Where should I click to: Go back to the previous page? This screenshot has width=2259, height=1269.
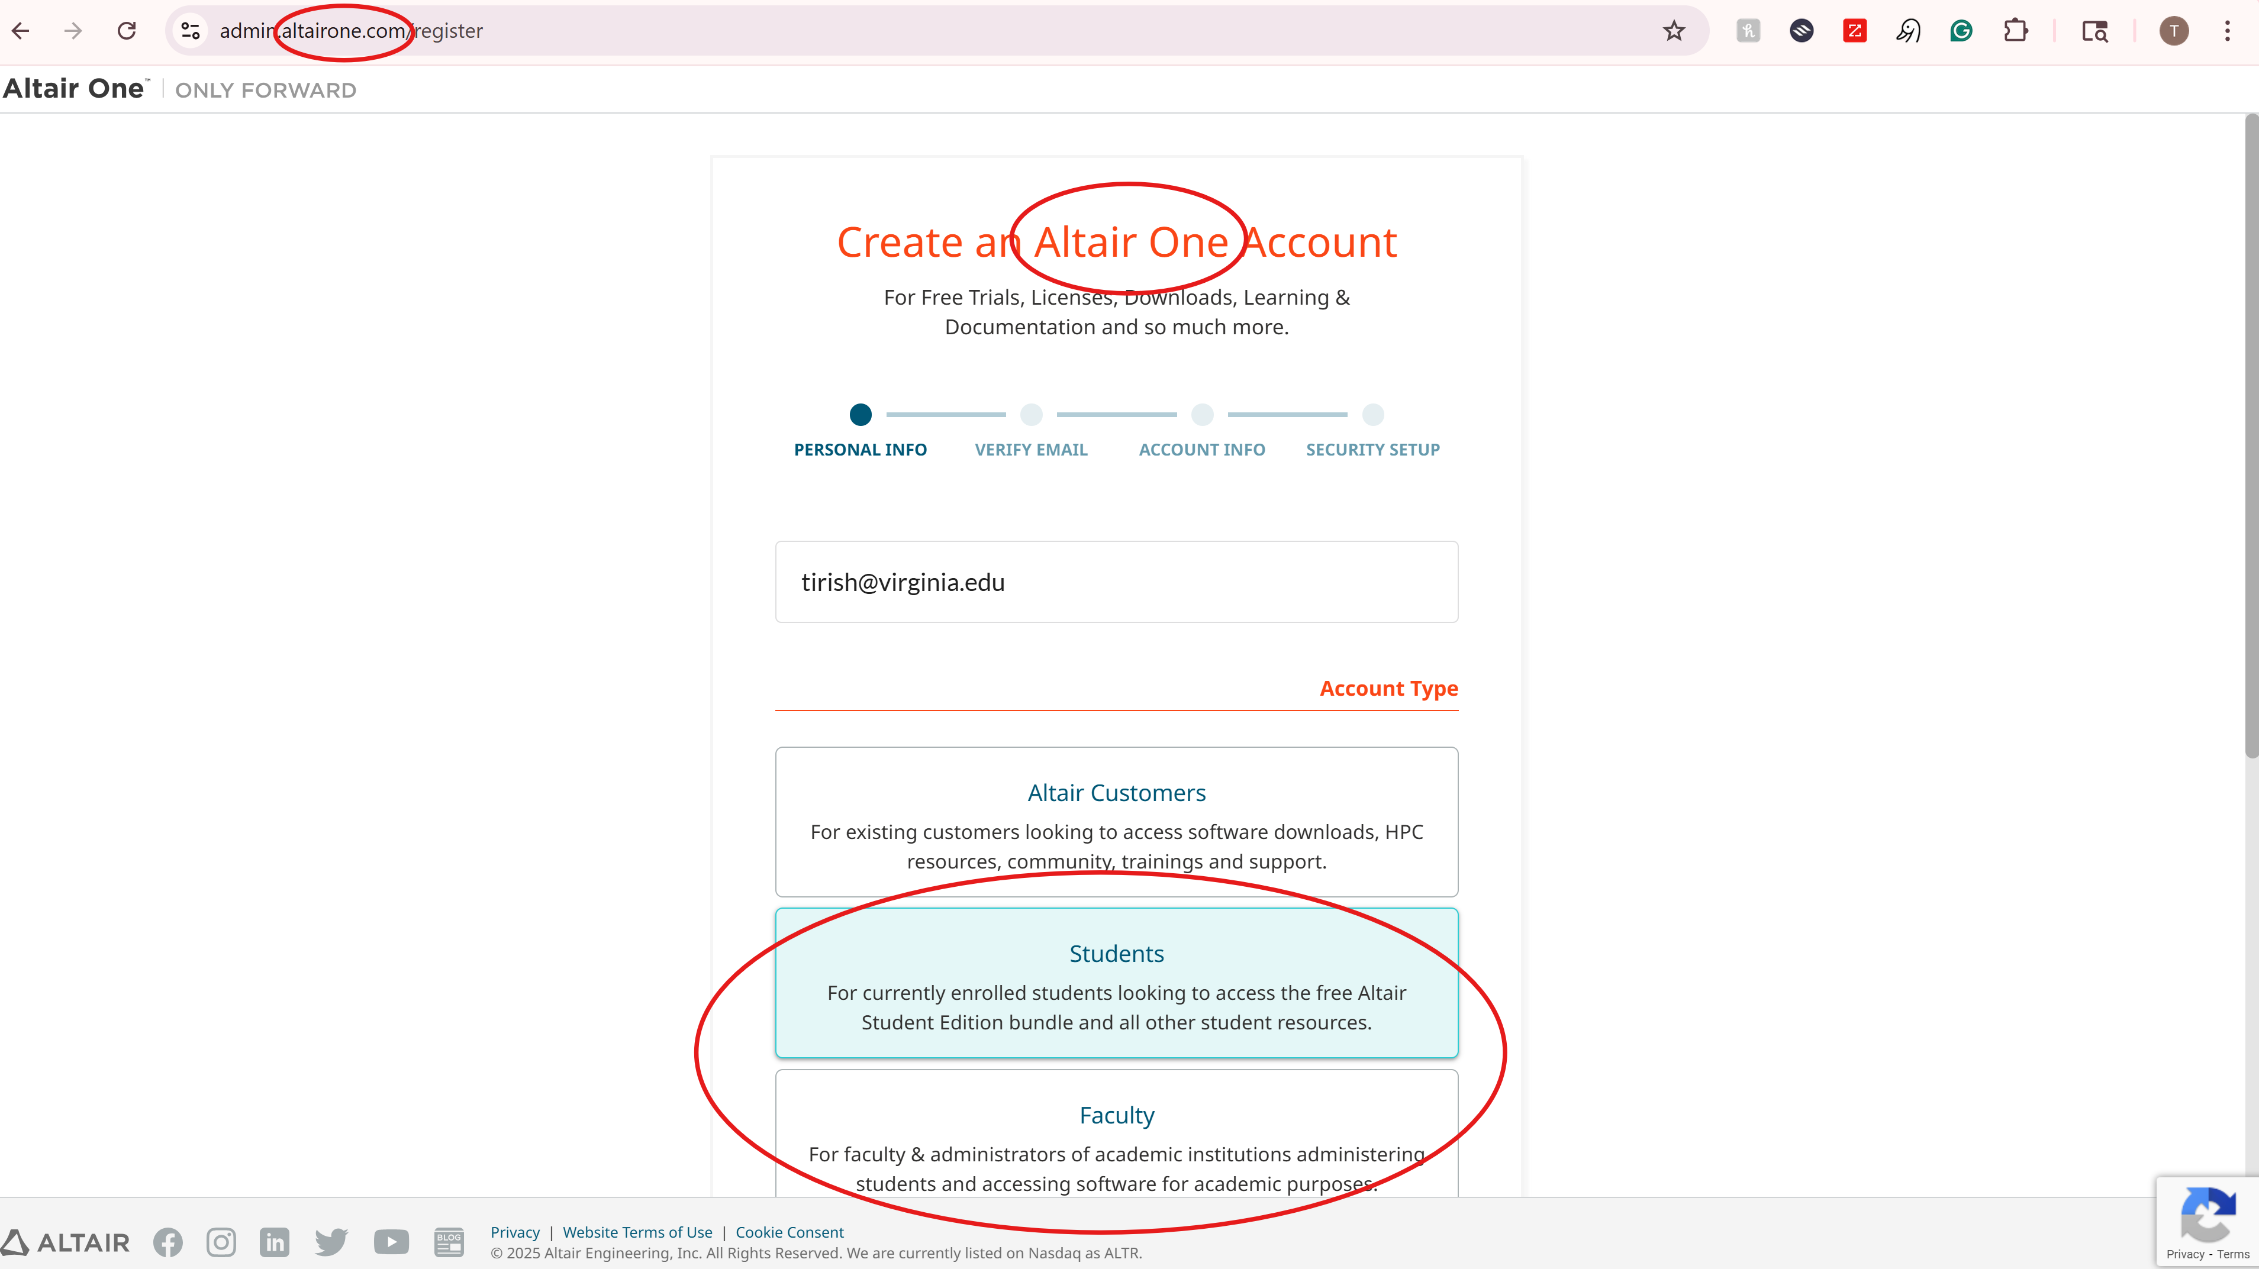(x=21, y=31)
